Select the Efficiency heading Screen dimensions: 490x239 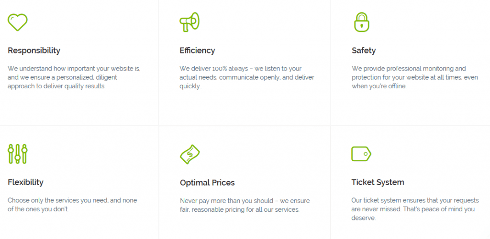click(197, 51)
